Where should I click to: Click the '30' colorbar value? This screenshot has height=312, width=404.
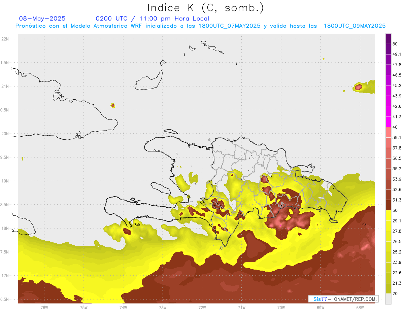(395, 210)
